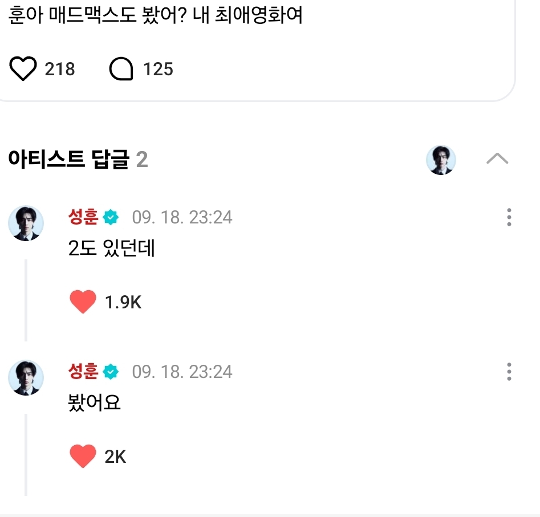
Task: Open the more options menu on the "2도 있던데" reply
Action: click(x=509, y=217)
